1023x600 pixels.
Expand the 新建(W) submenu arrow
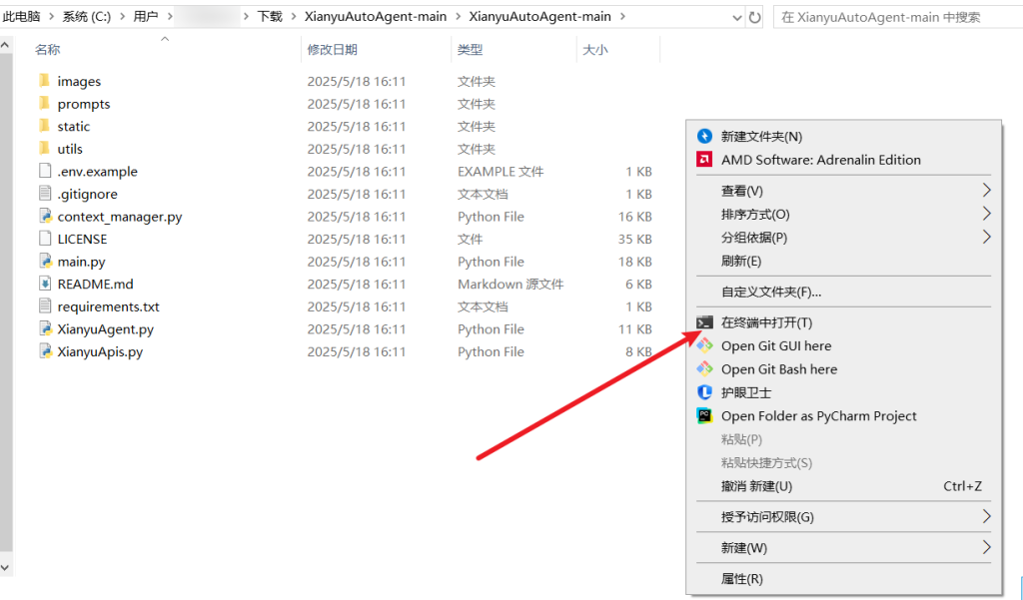click(986, 548)
